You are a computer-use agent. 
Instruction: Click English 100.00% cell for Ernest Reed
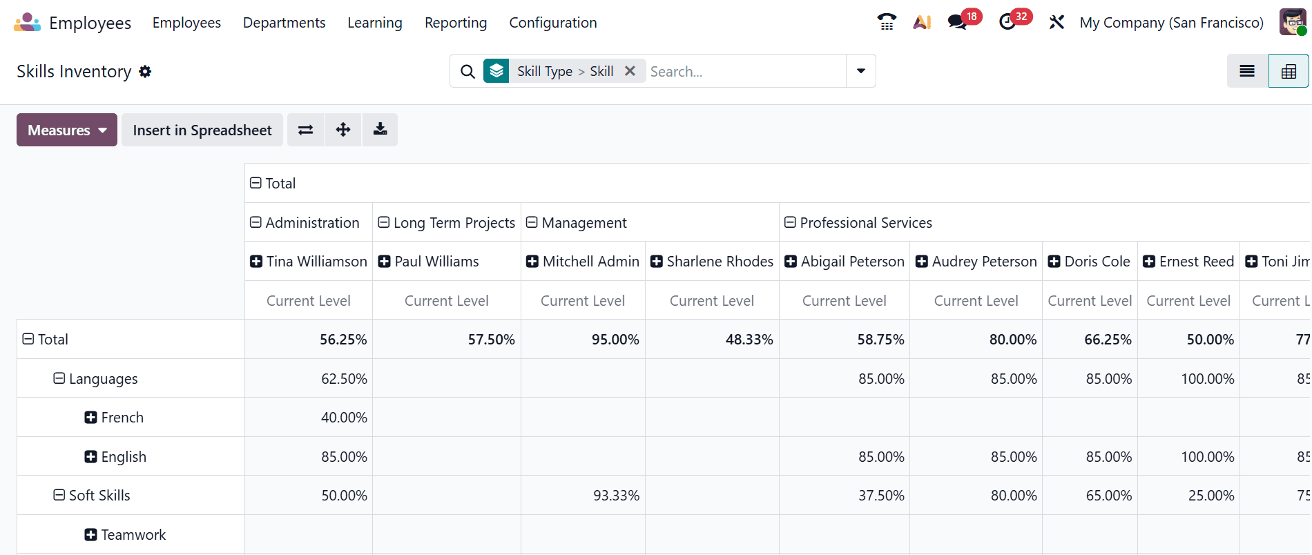[x=1188, y=456]
